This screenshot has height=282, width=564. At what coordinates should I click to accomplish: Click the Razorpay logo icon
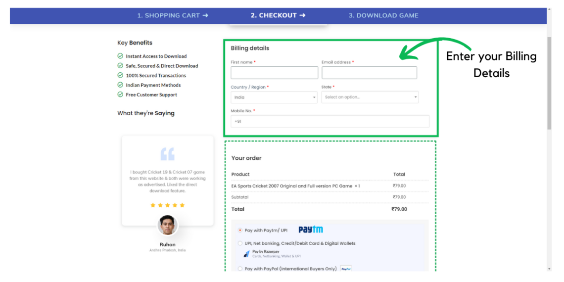(x=246, y=254)
